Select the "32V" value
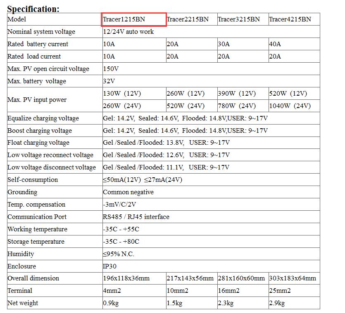Viewport: 345px width, 313px height. 109,81
